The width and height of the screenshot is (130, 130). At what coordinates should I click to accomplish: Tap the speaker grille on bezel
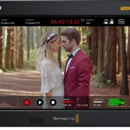click(x=36, y=121)
